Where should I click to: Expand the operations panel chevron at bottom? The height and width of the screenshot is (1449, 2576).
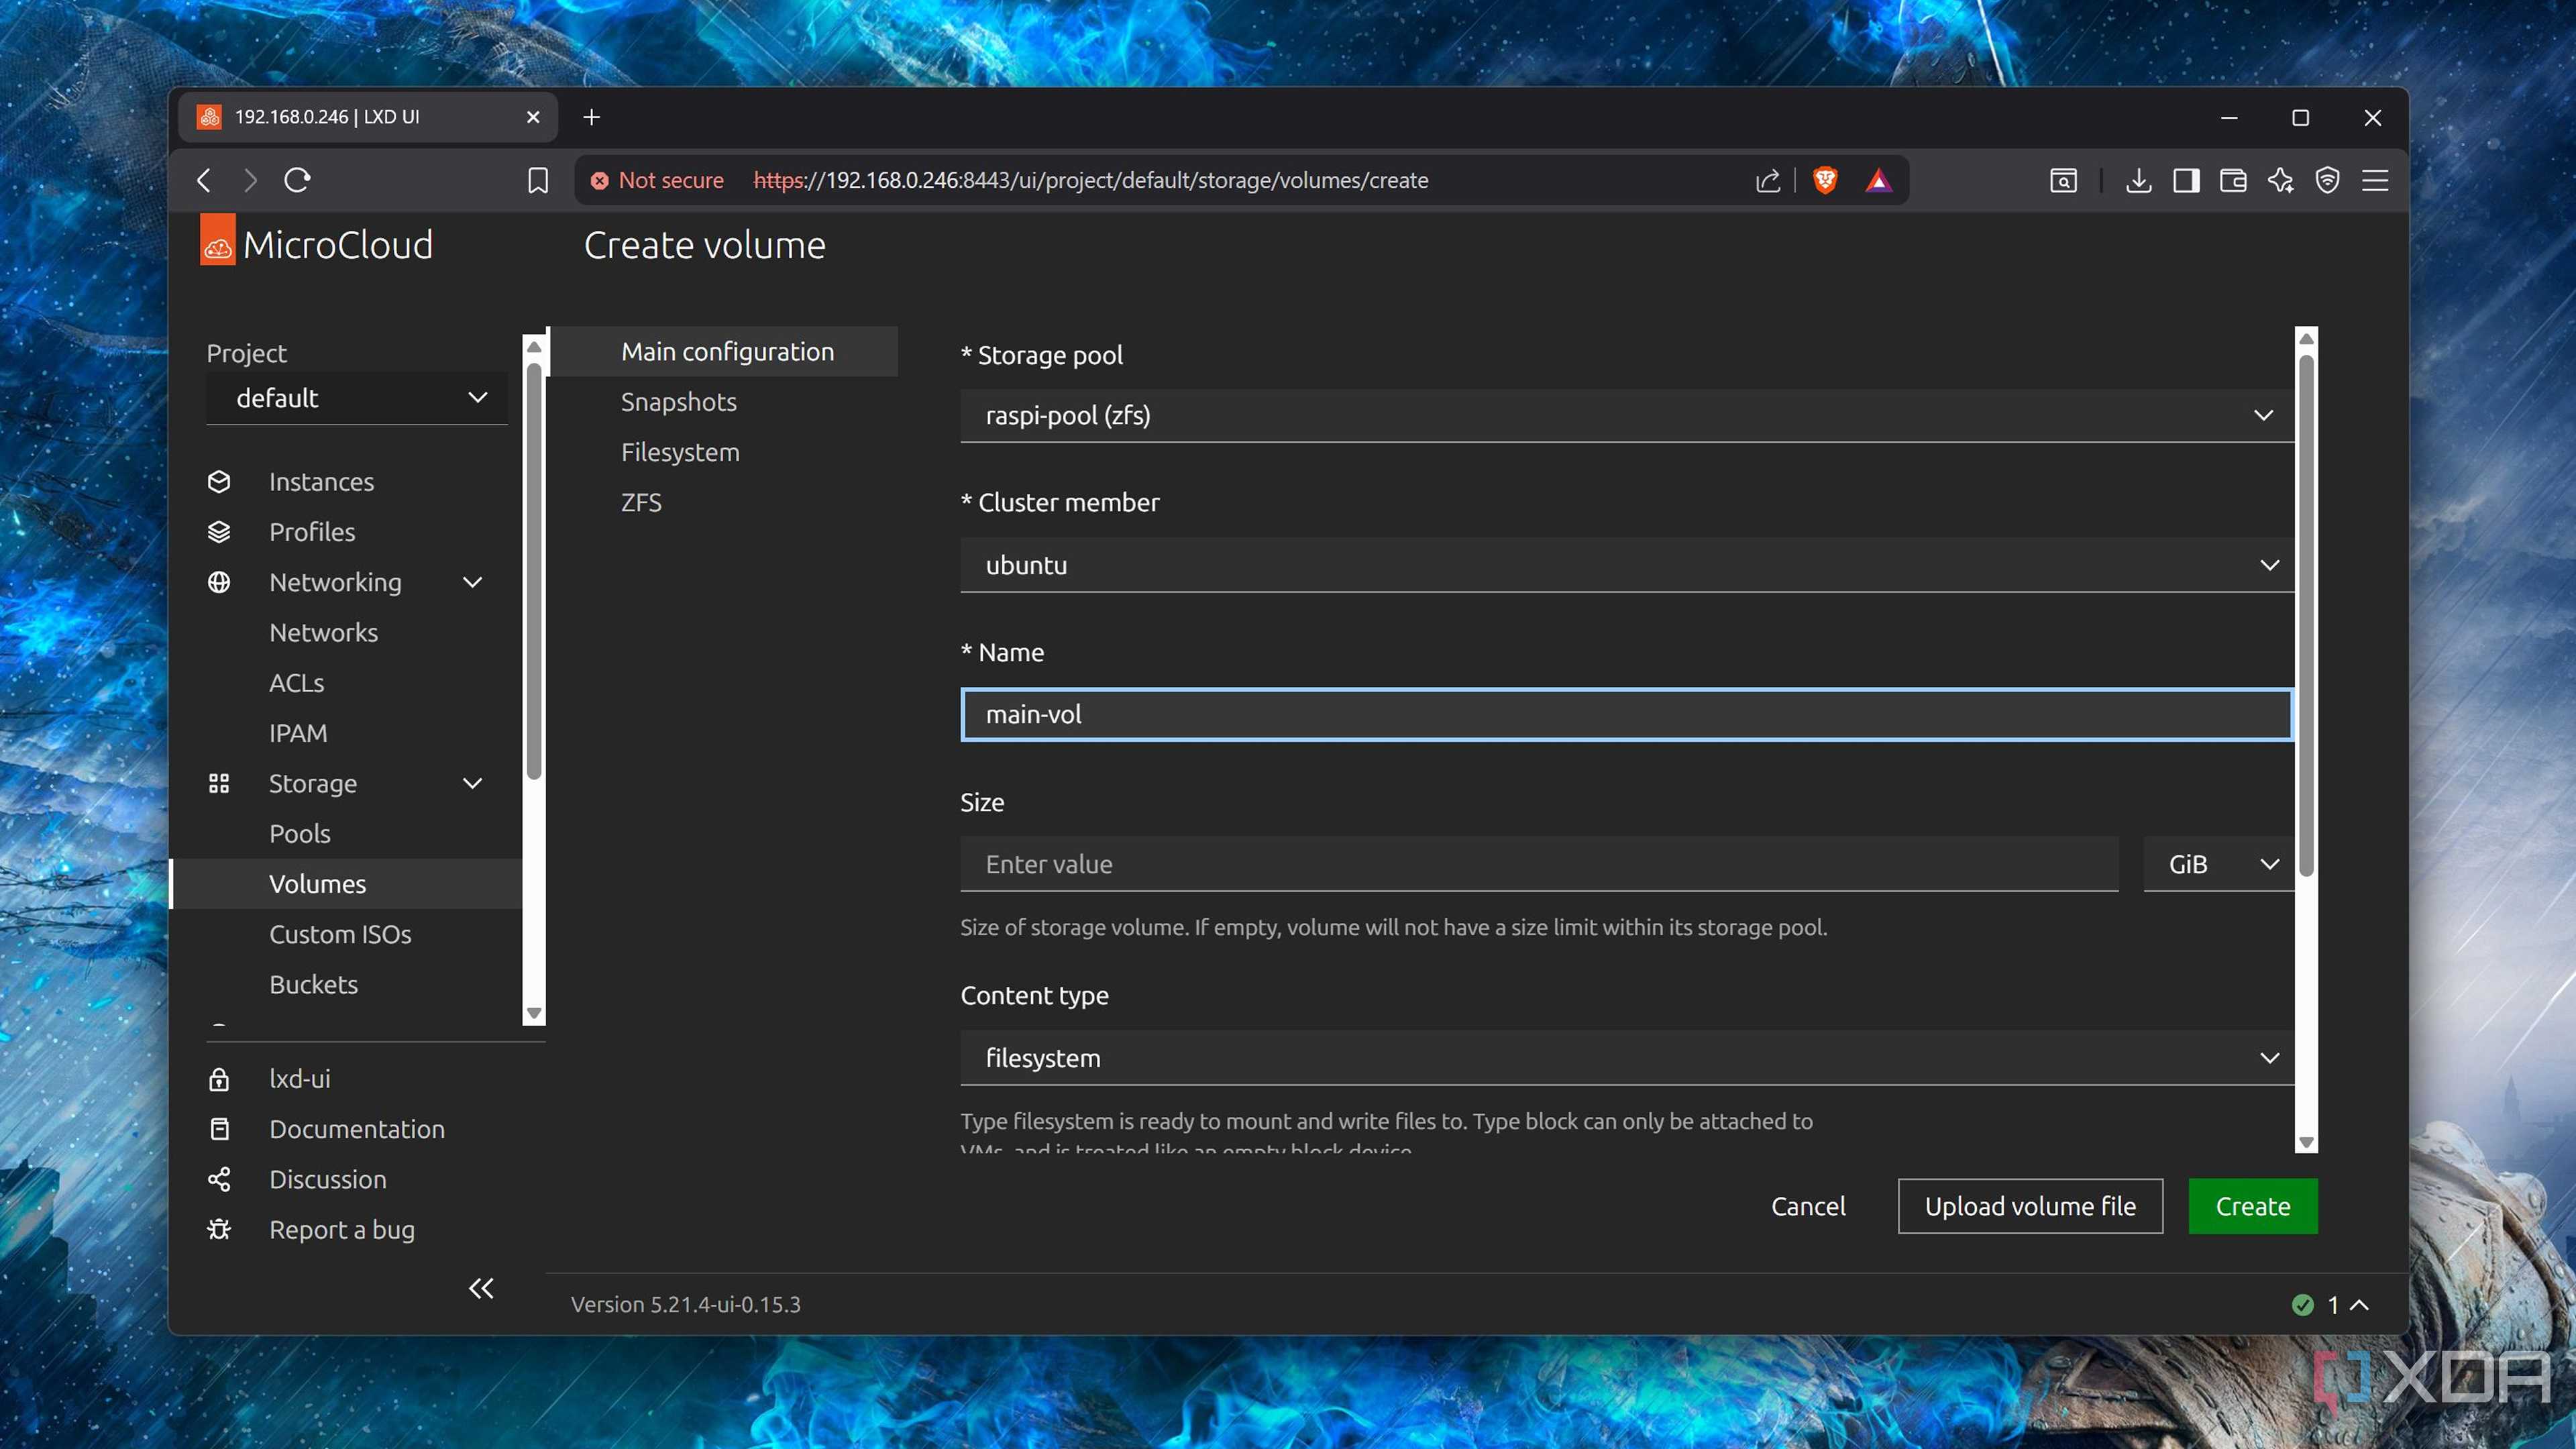tap(2359, 1305)
